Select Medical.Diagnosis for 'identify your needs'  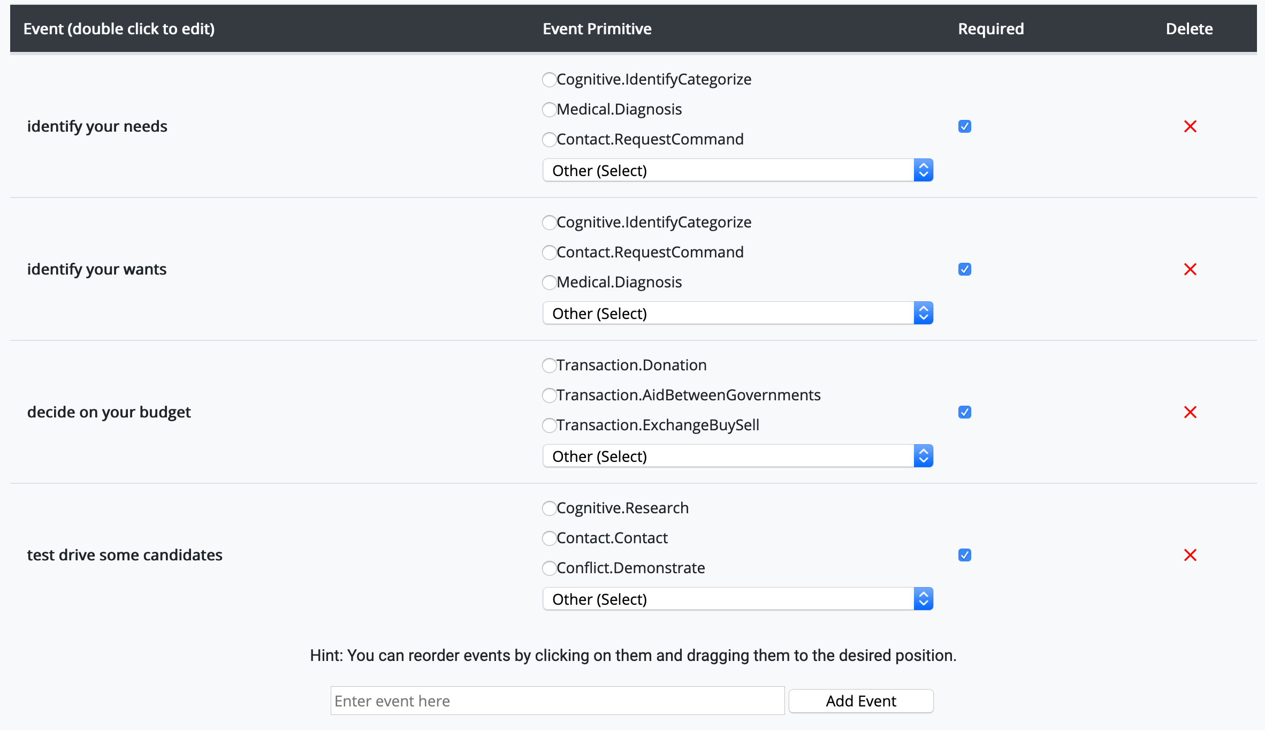point(549,110)
